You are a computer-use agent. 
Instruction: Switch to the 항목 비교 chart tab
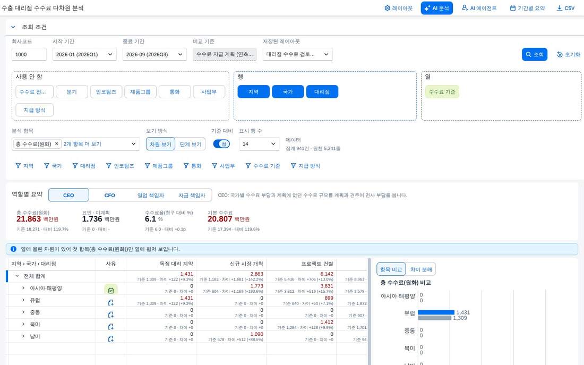coord(391,269)
